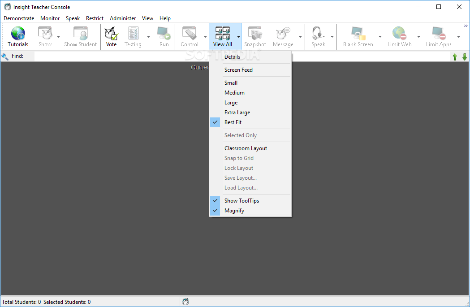Image resolution: width=470 pixels, height=307 pixels.
Task: Open the Blank Screen dropdown arrow
Action: tap(380, 37)
